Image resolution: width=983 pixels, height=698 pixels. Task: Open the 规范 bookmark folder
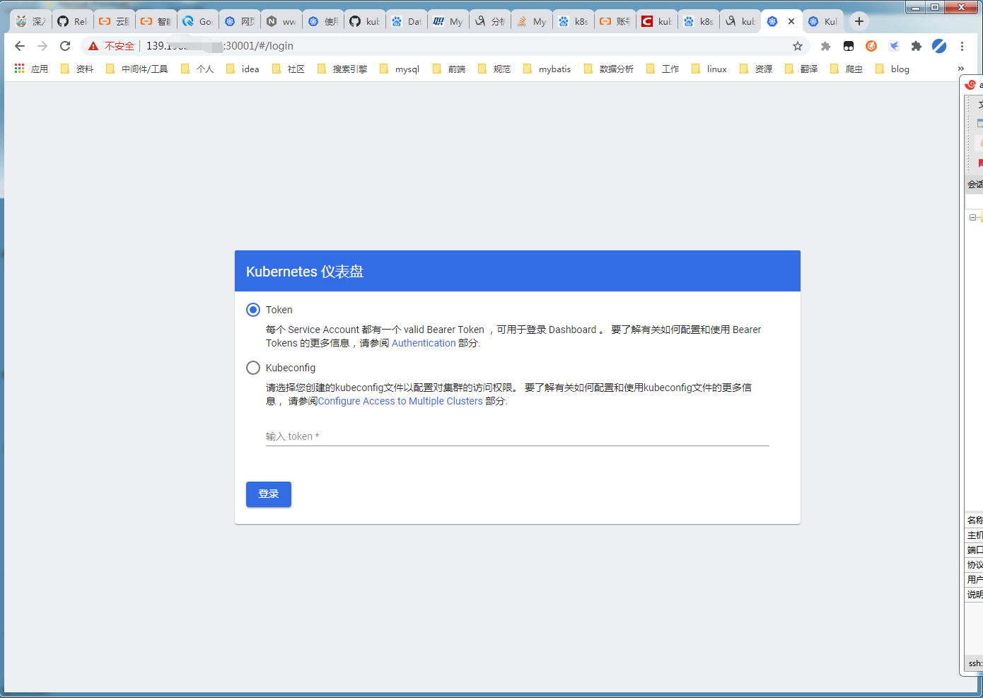(x=494, y=69)
